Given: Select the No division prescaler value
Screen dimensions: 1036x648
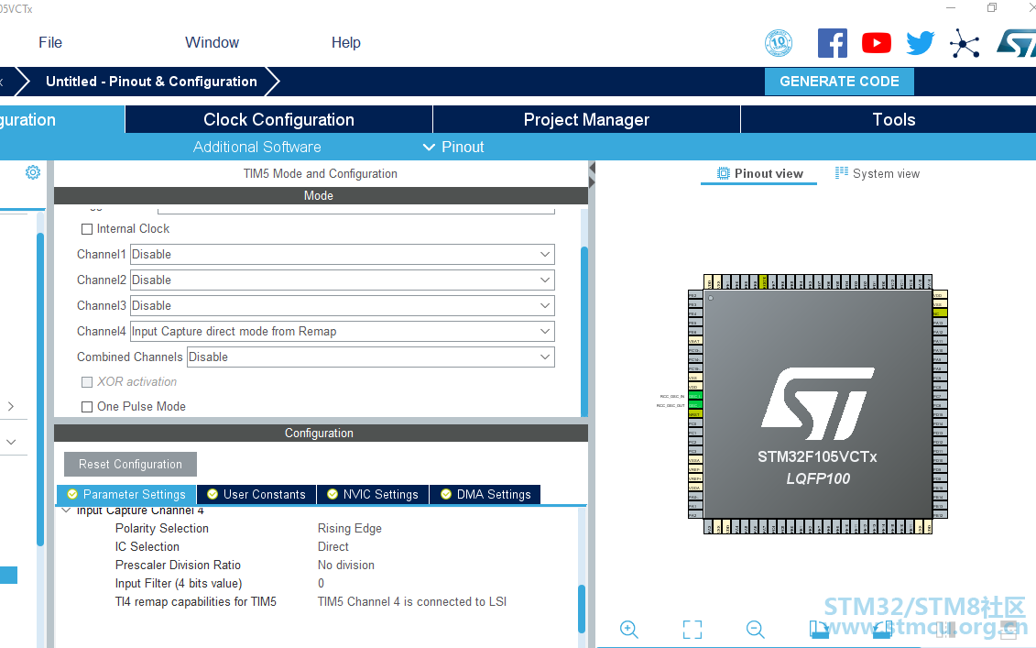Looking at the screenshot, I should click(345, 566).
